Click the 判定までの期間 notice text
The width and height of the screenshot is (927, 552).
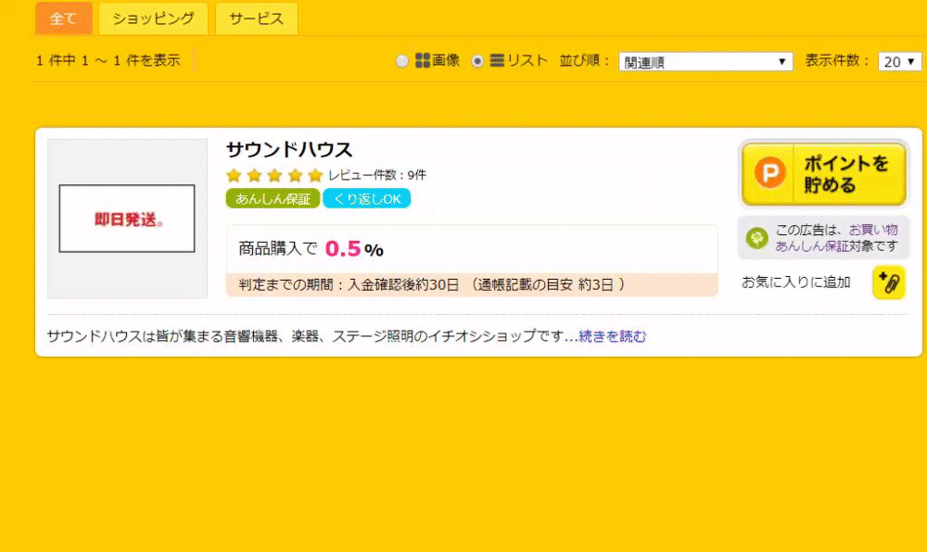(x=432, y=285)
